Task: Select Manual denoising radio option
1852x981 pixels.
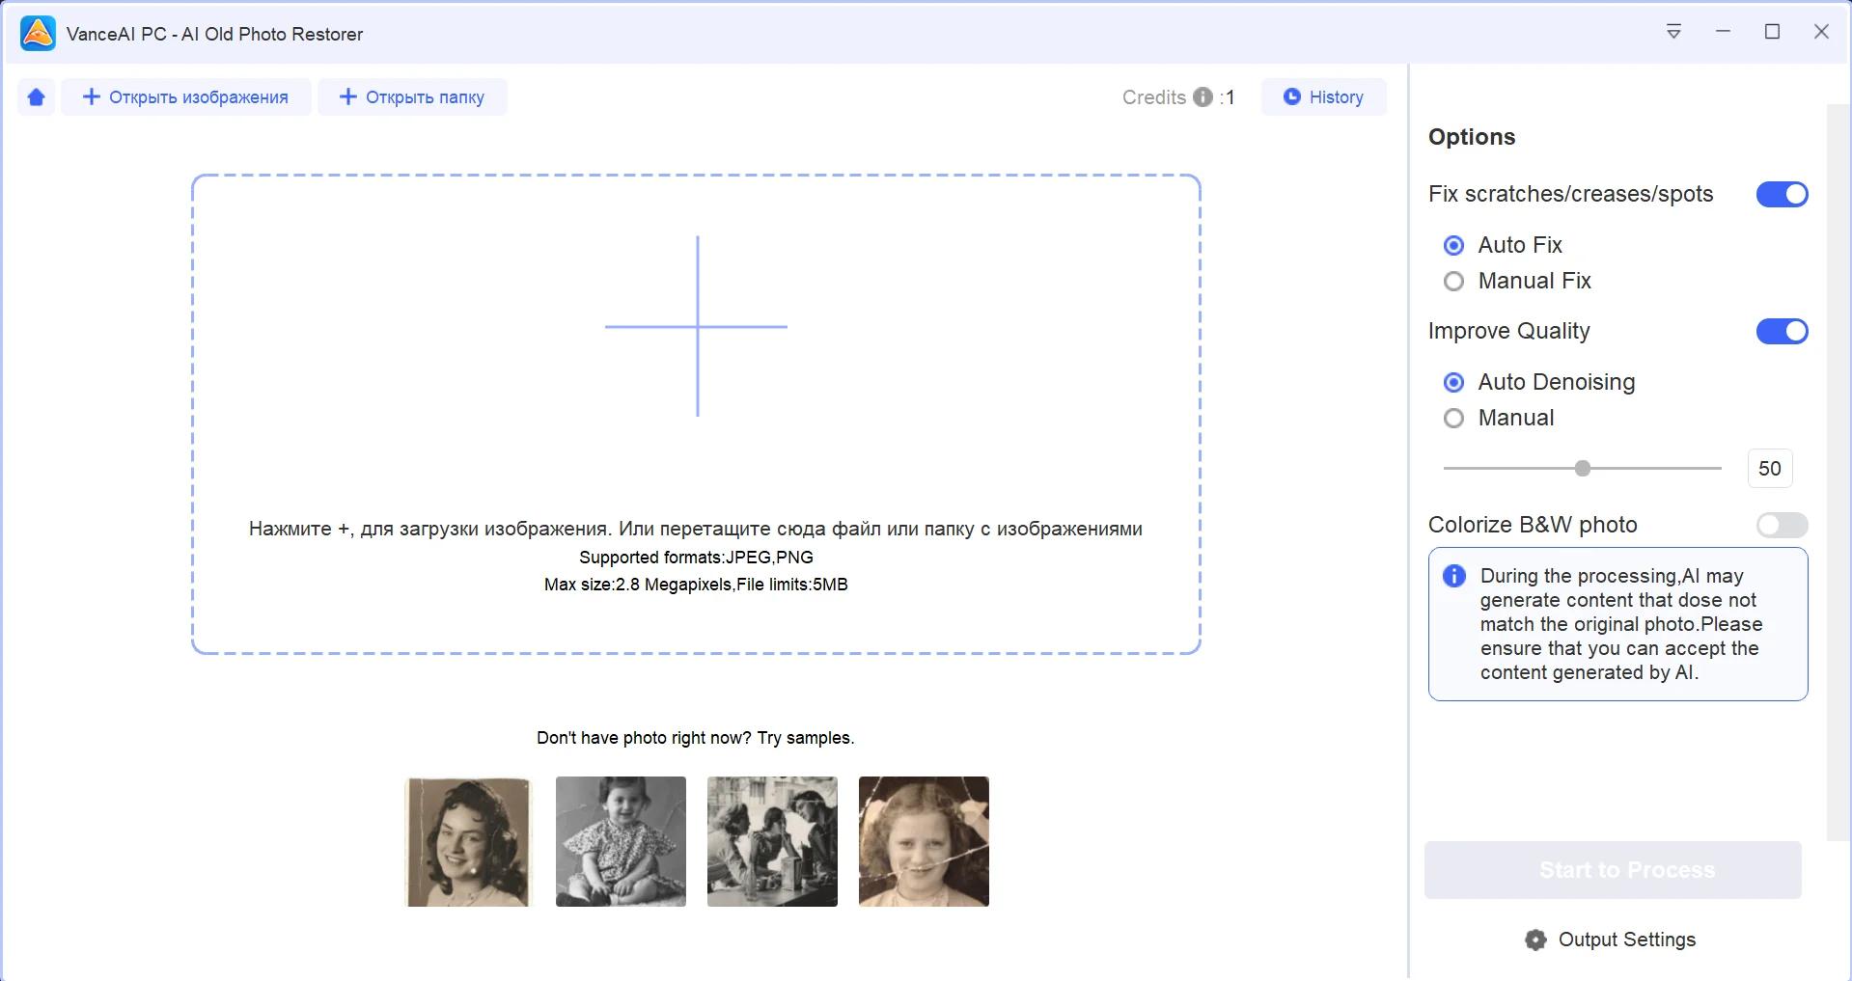Action: [1453, 419]
